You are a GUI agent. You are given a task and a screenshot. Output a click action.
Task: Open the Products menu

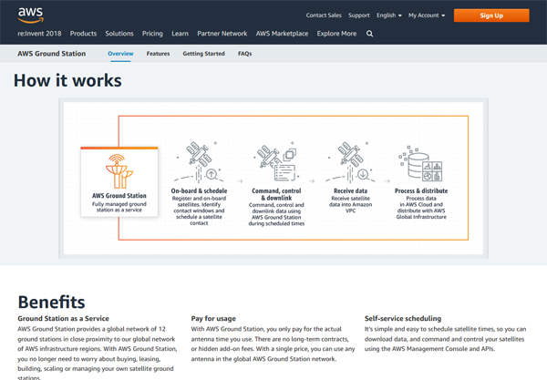pyautogui.click(x=83, y=34)
